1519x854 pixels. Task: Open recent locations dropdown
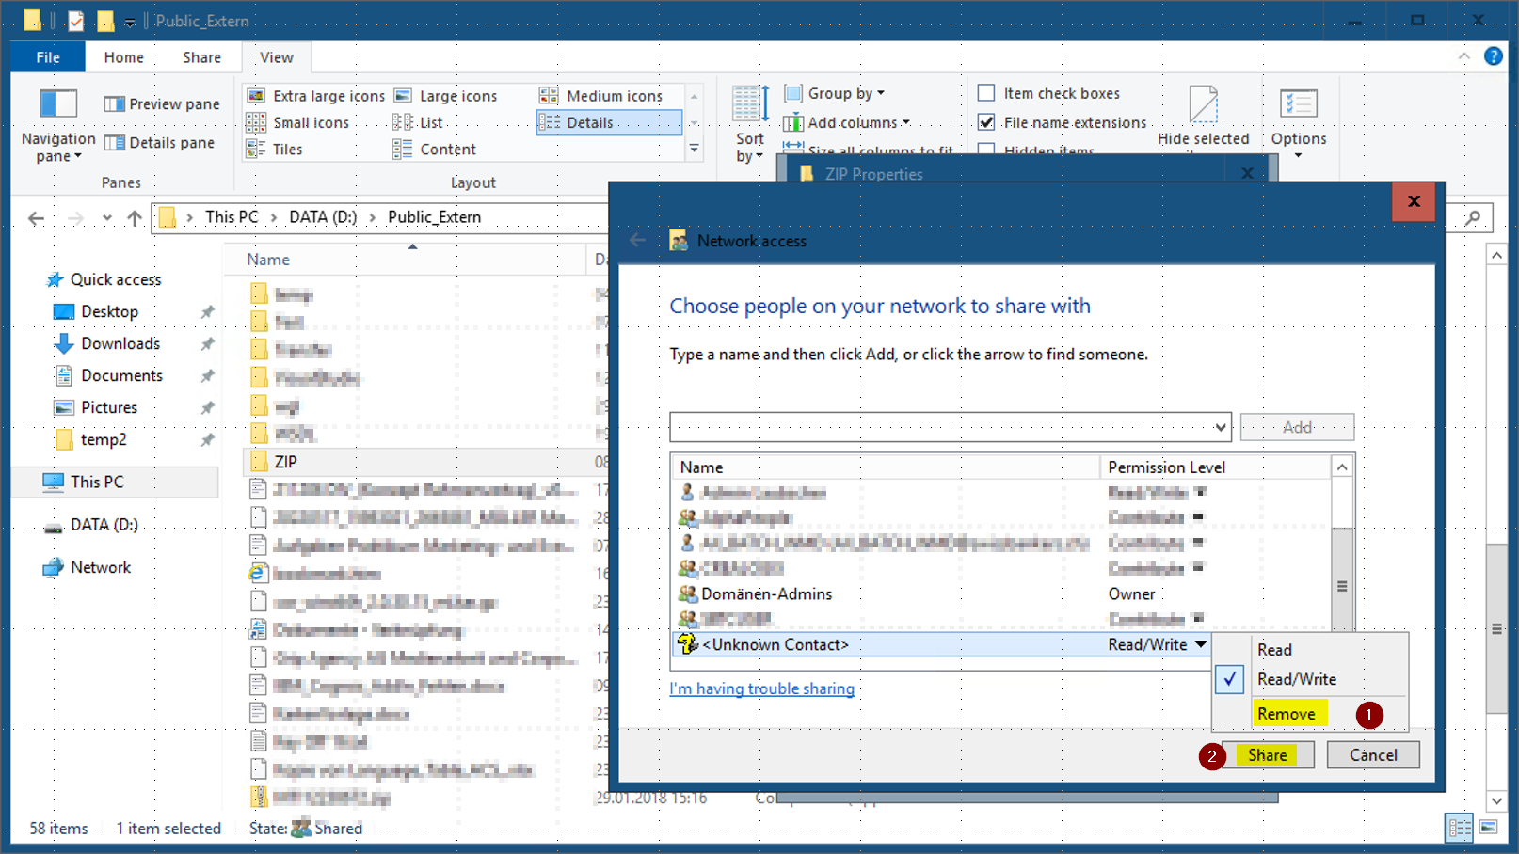[x=106, y=218]
